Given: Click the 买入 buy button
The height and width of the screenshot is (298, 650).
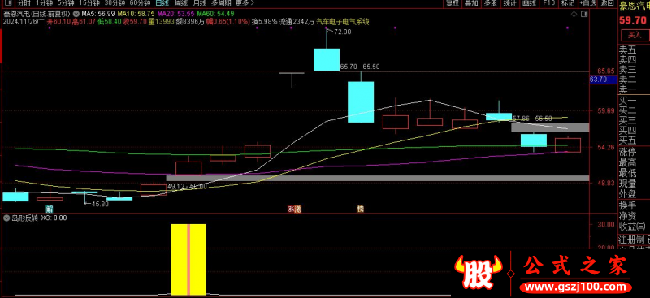Looking at the screenshot, I should pos(634,35).
